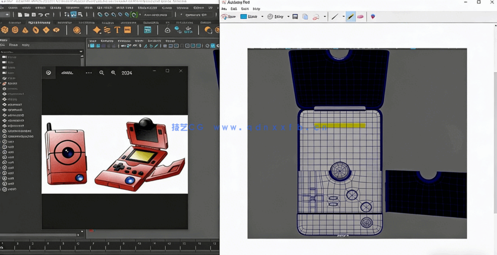Viewport: 497px width, 255px height.
Task: Click the blue map pin marker icon
Action: 373,17
